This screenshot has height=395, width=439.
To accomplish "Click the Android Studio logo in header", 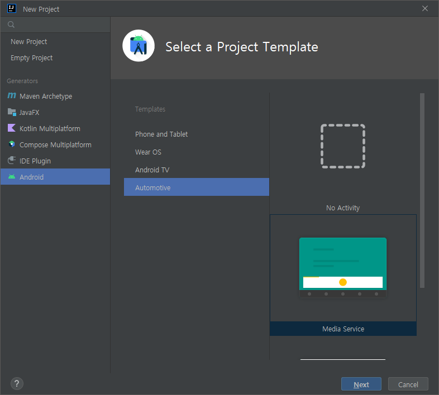I will (139, 46).
